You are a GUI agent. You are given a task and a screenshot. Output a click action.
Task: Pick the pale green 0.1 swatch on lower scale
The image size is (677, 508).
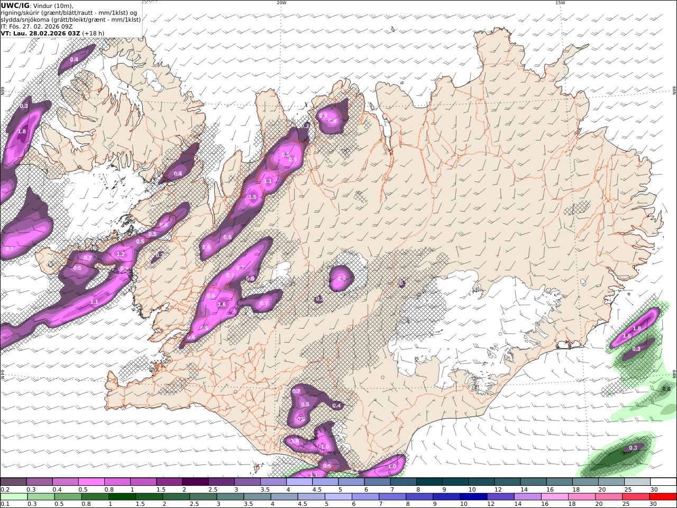pos(14,497)
